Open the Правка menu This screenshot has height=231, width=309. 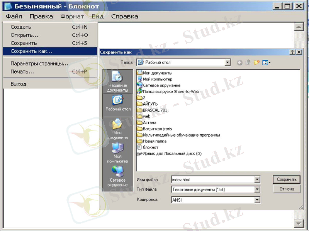41,17
